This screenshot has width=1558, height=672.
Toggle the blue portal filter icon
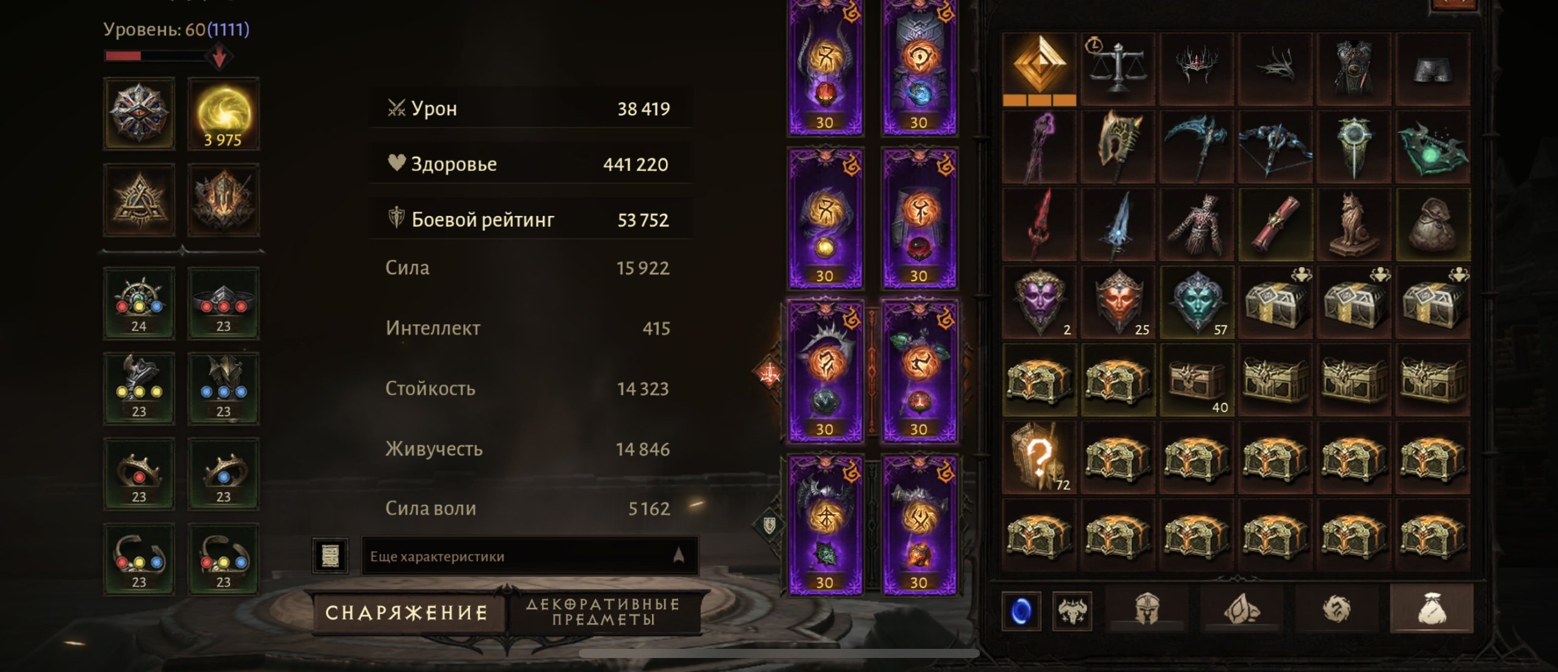point(1021,610)
